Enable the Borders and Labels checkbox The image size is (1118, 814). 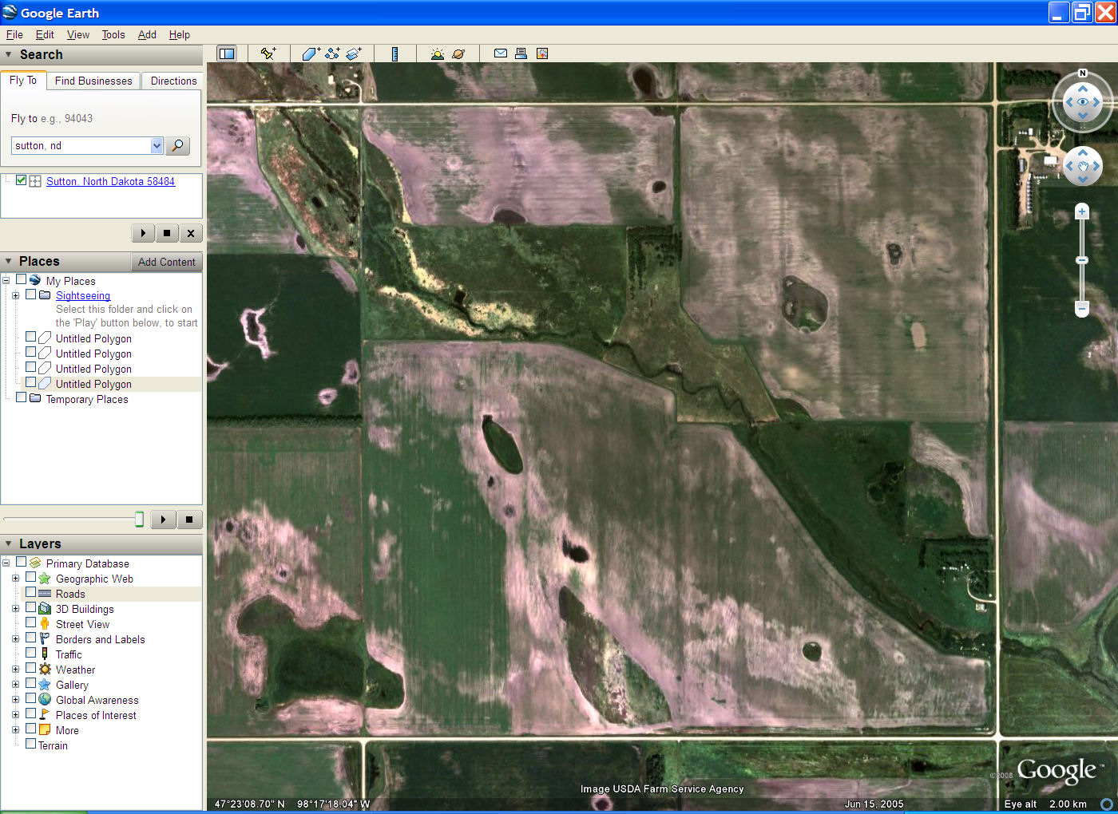(x=30, y=638)
